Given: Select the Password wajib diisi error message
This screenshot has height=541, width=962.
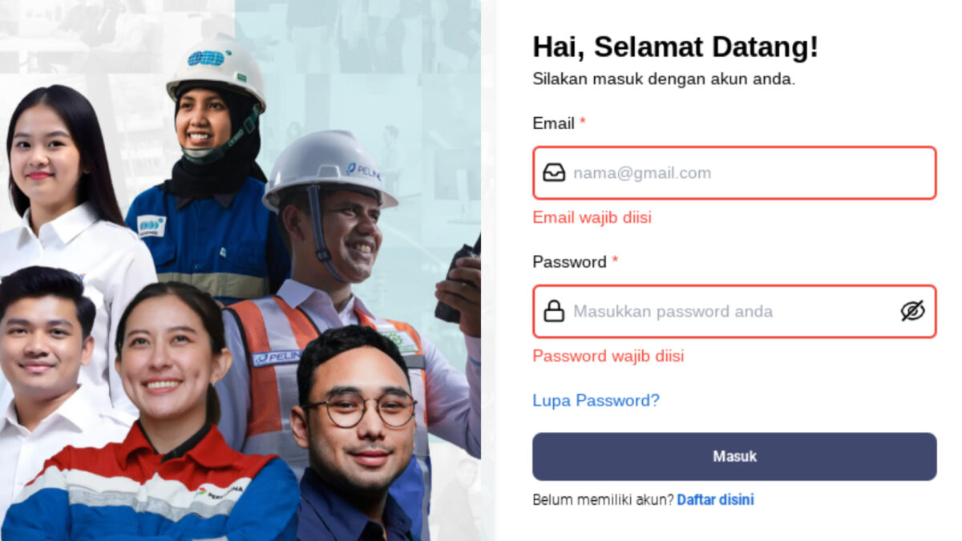Looking at the screenshot, I should [x=608, y=356].
